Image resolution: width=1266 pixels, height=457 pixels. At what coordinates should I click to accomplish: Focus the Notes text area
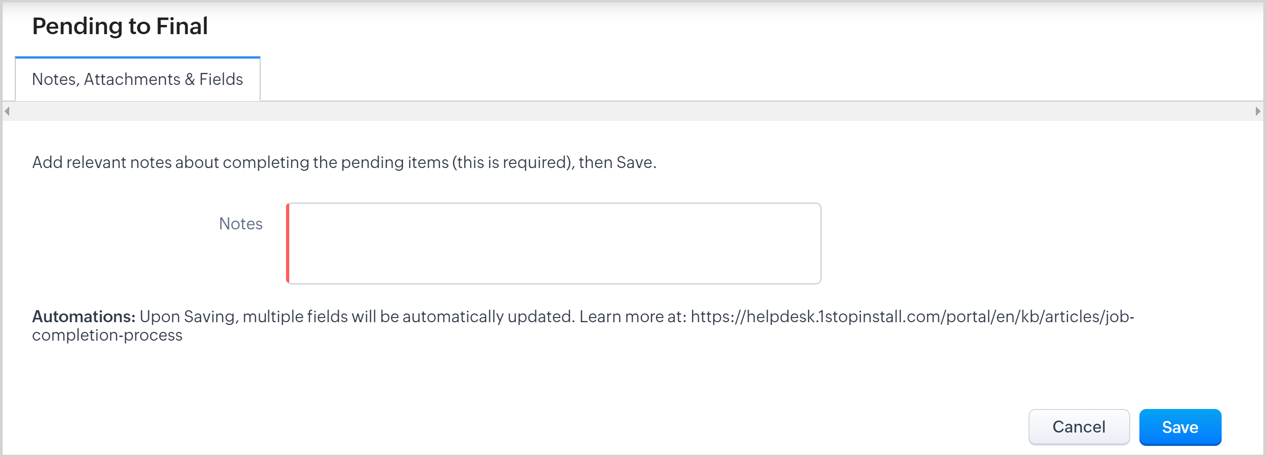(x=554, y=243)
